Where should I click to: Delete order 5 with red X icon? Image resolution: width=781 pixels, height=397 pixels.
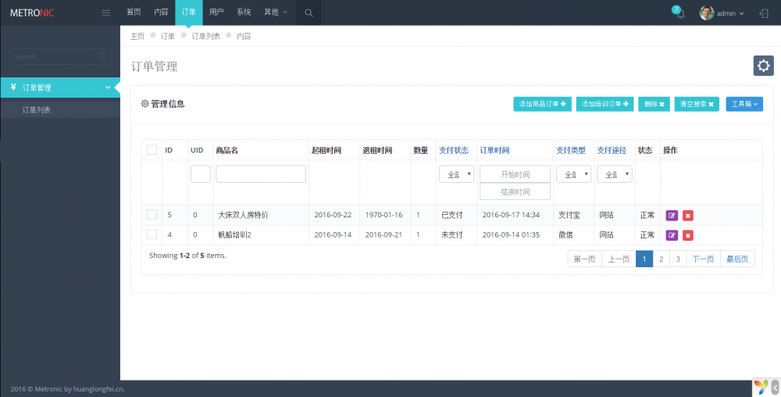coord(688,216)
